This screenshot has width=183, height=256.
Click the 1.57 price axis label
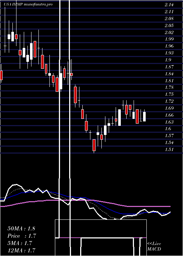tap(169, 136)
